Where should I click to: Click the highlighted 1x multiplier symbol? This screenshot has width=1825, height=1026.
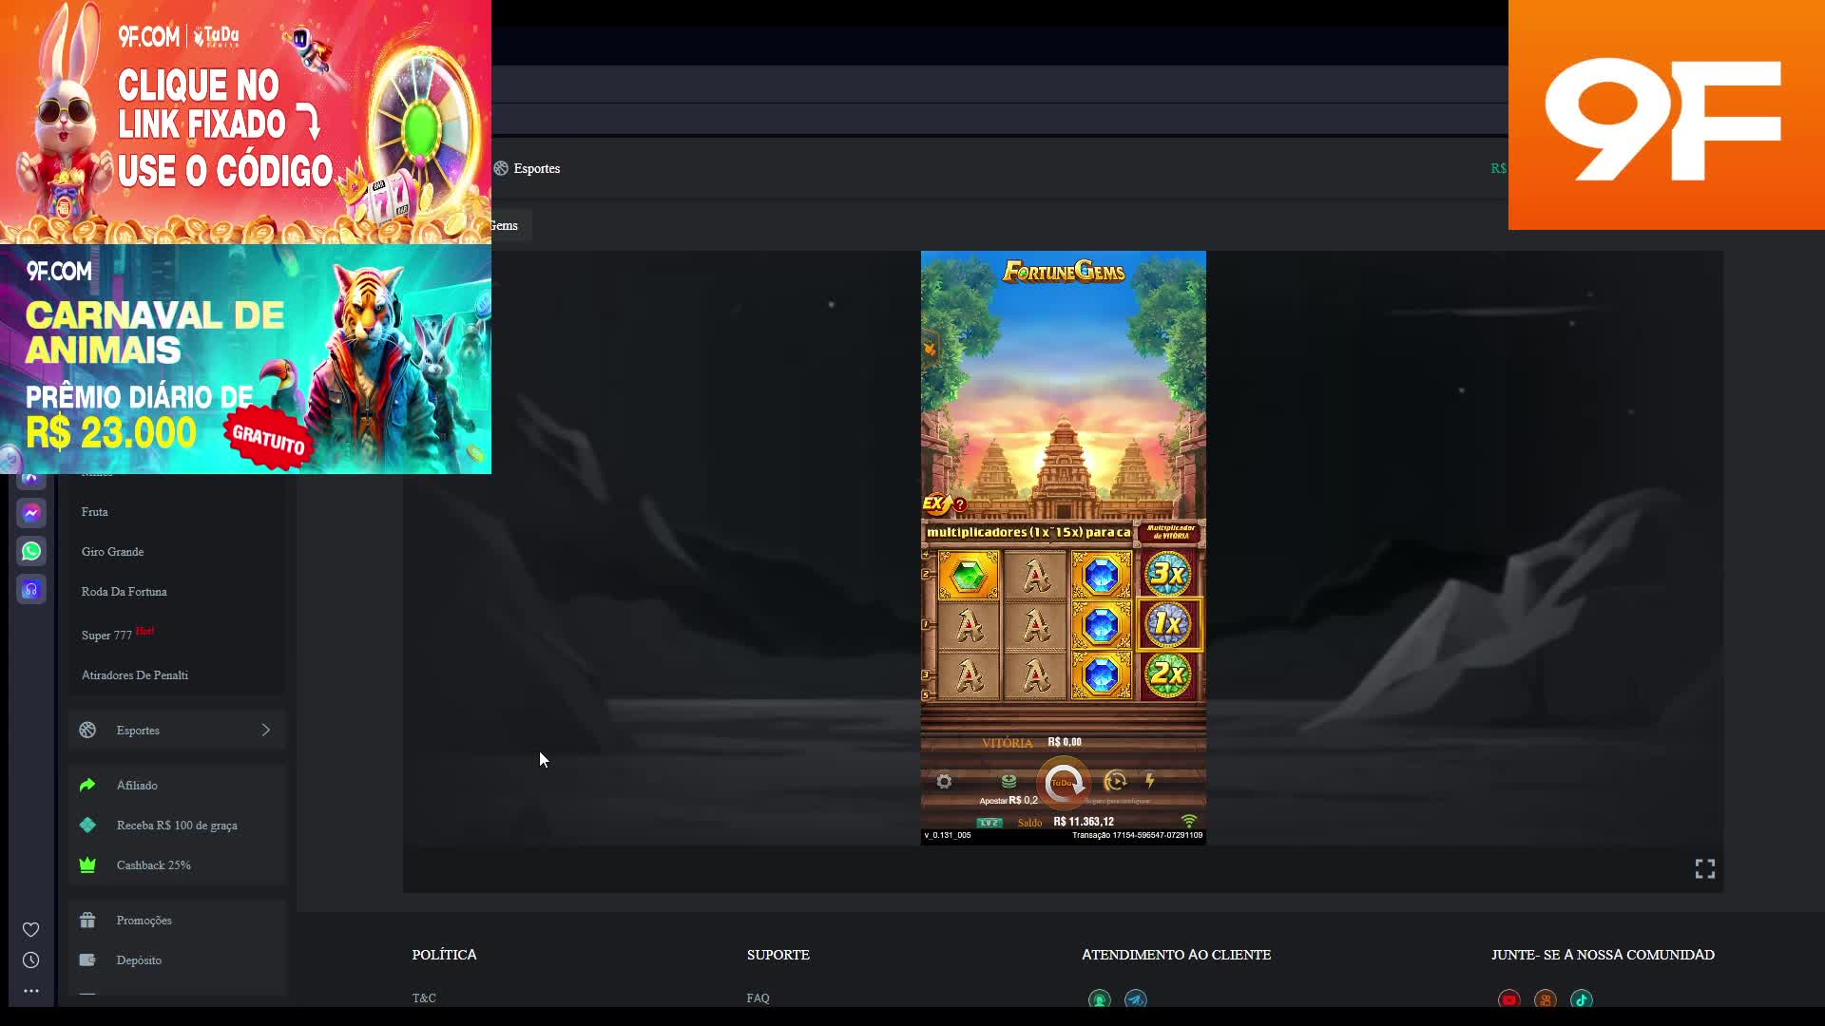coord(1168,624)
